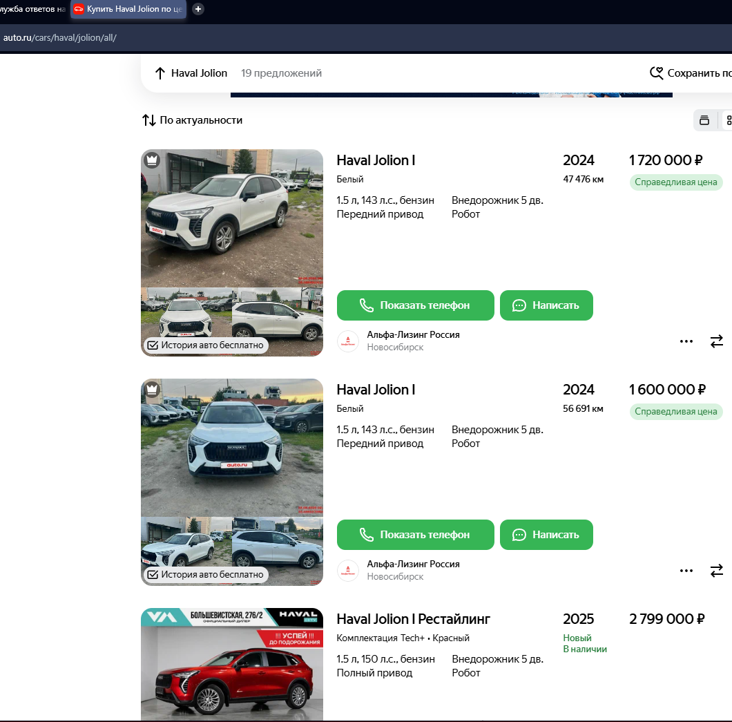Open main photo of the 47 476 км Jolion
Image resolution: width=732 pixels, height=722 pixels.
[x=232, y=218]
